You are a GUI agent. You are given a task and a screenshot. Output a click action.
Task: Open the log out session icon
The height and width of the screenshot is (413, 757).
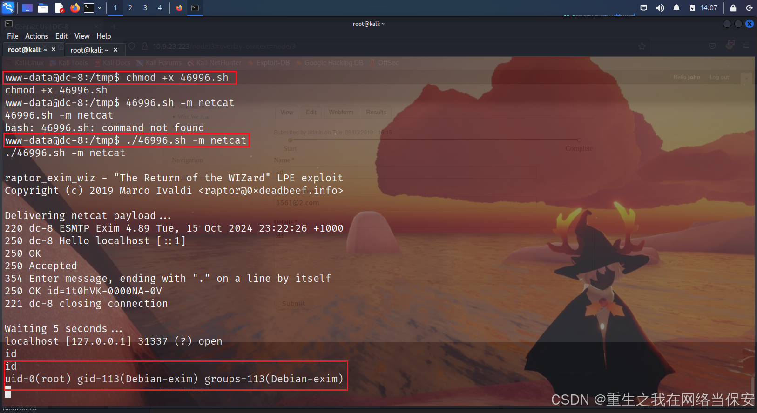[x=749, y=8]
